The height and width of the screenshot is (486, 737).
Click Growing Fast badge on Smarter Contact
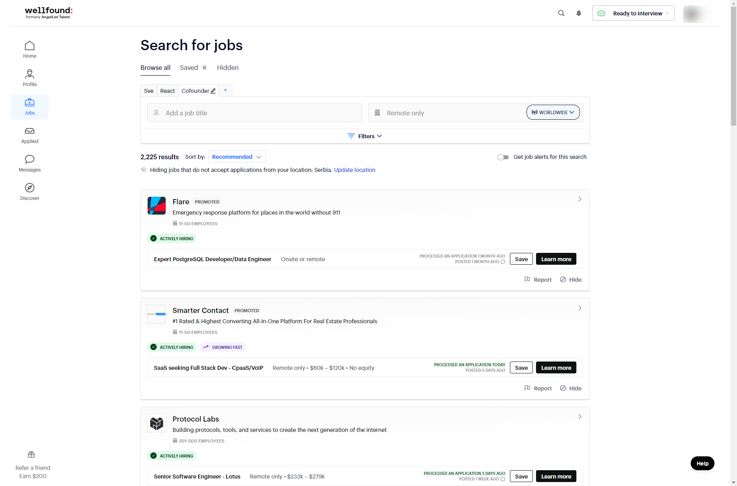click(x=222, y=347)
